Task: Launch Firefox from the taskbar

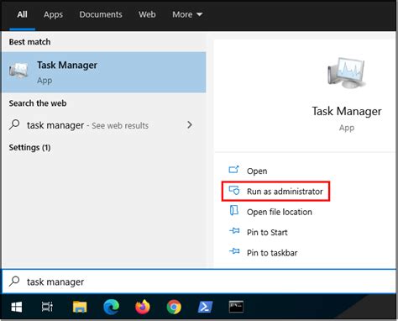Action: (x=143, y=307)
